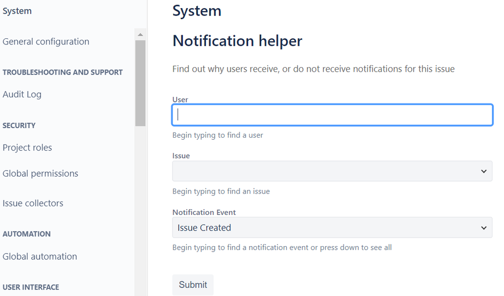Open Global automation settings

tap(40, 257)
